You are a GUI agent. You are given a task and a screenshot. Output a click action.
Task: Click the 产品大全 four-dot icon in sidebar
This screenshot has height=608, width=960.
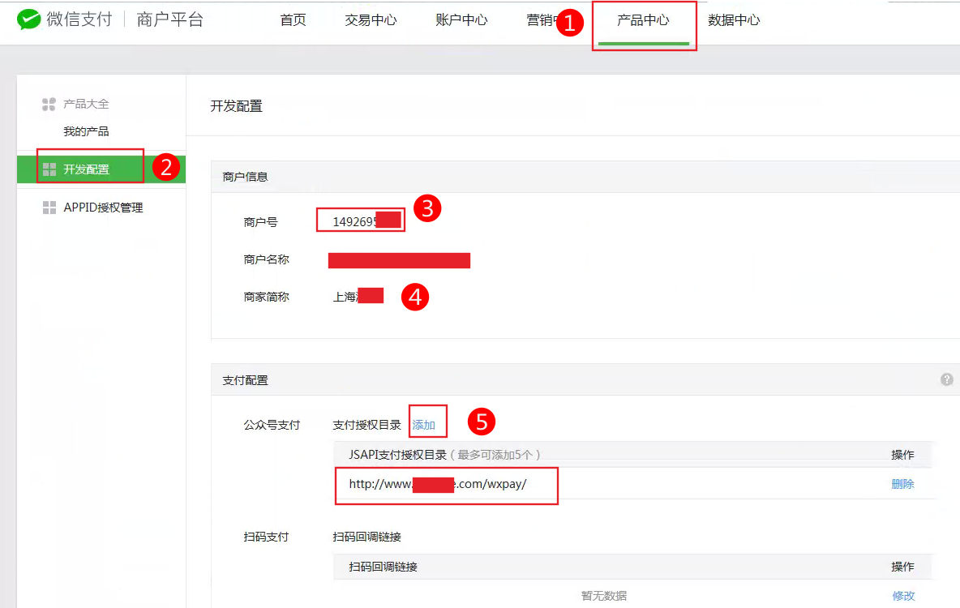49,104
